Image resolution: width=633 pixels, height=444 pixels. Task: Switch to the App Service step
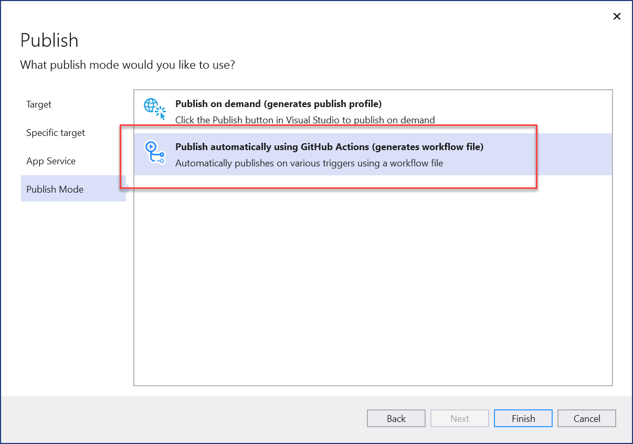[51, 161]
